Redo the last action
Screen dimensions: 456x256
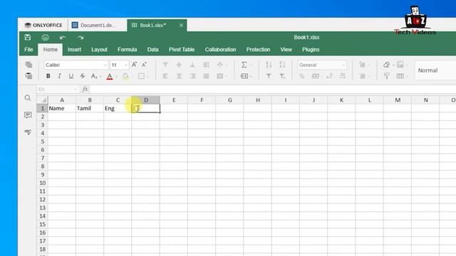tap(81, 38)
